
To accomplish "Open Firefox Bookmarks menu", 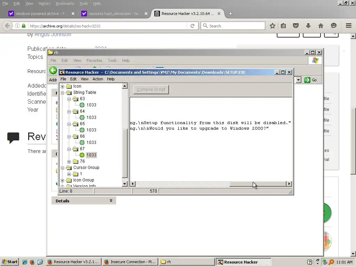I will (x=65, y=3).
